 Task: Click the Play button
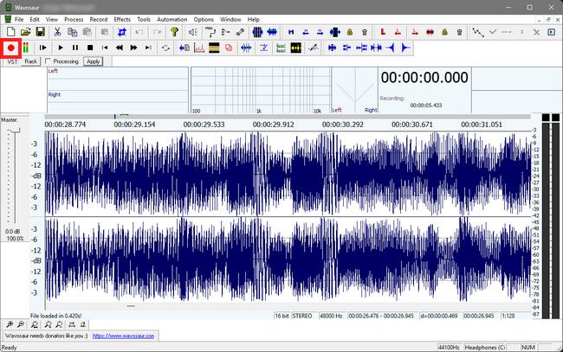point(61,48)
